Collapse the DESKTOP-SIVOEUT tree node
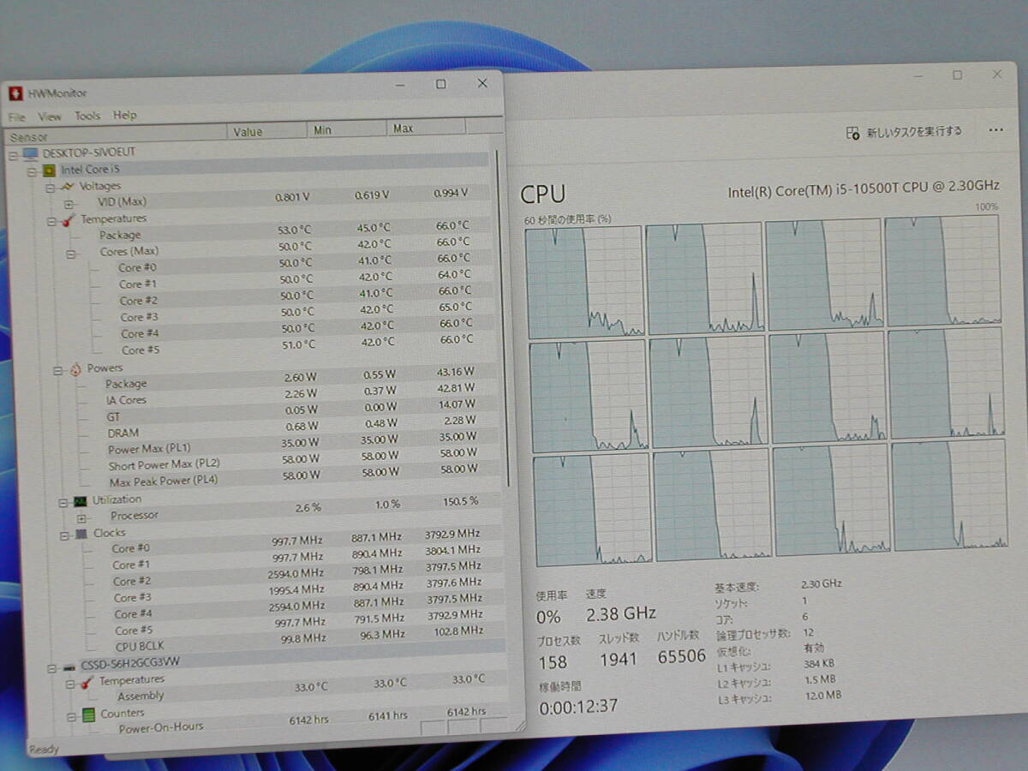Viewport: 1028px width, 771px height. pyautogui.click(x=13, y=154)
